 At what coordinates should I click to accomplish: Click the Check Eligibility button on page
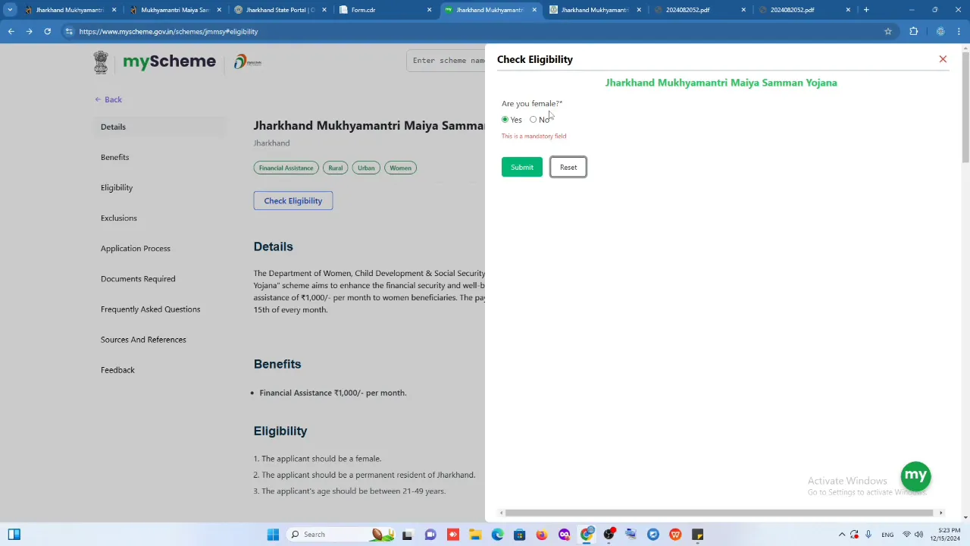(x=293, y=201)
